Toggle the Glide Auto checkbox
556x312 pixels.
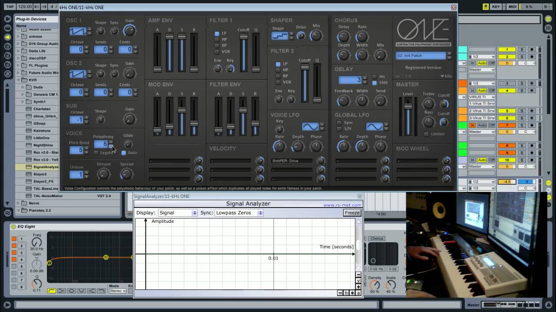pyautogui.click(x=123, y=153)
